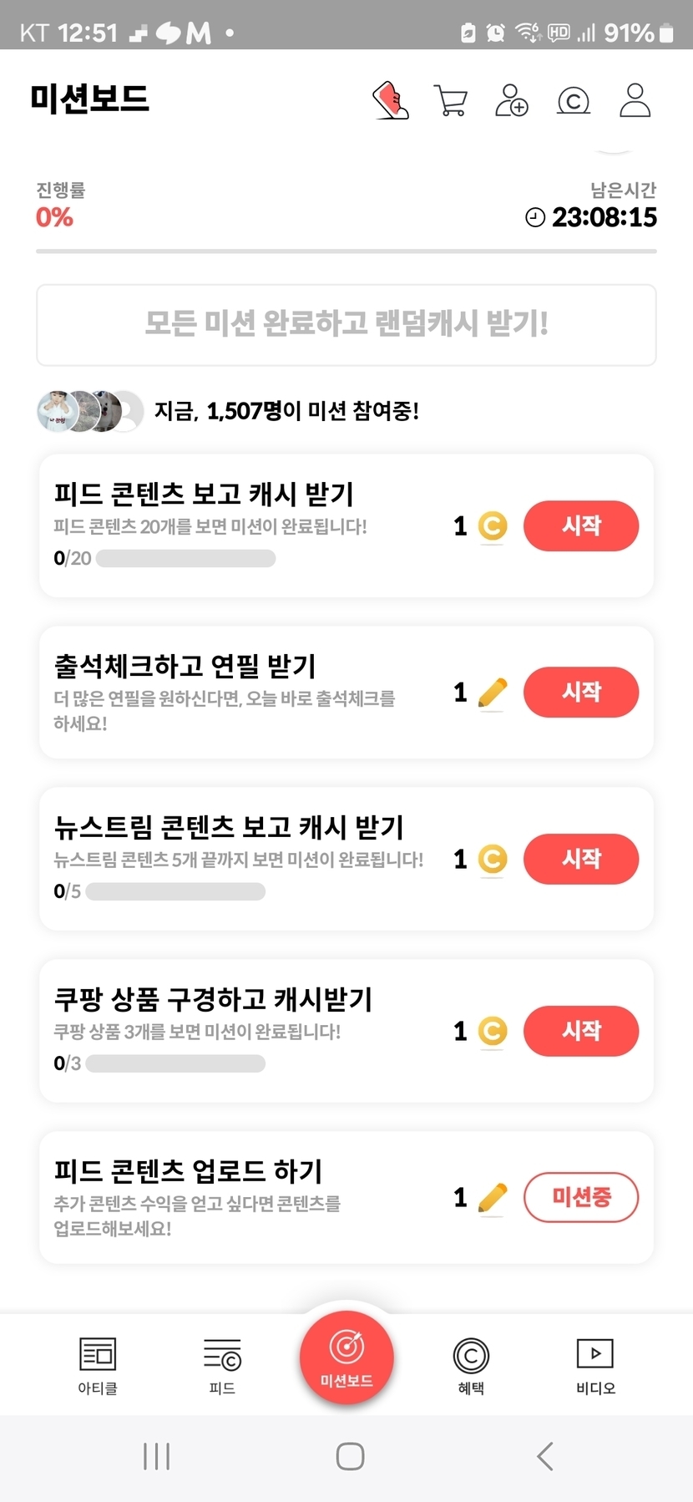Tap 모든 미션 완료하고 랜덤캐시 받기 banner
The width and height of the screenshot is (693, 1502).
coord(346,324)
